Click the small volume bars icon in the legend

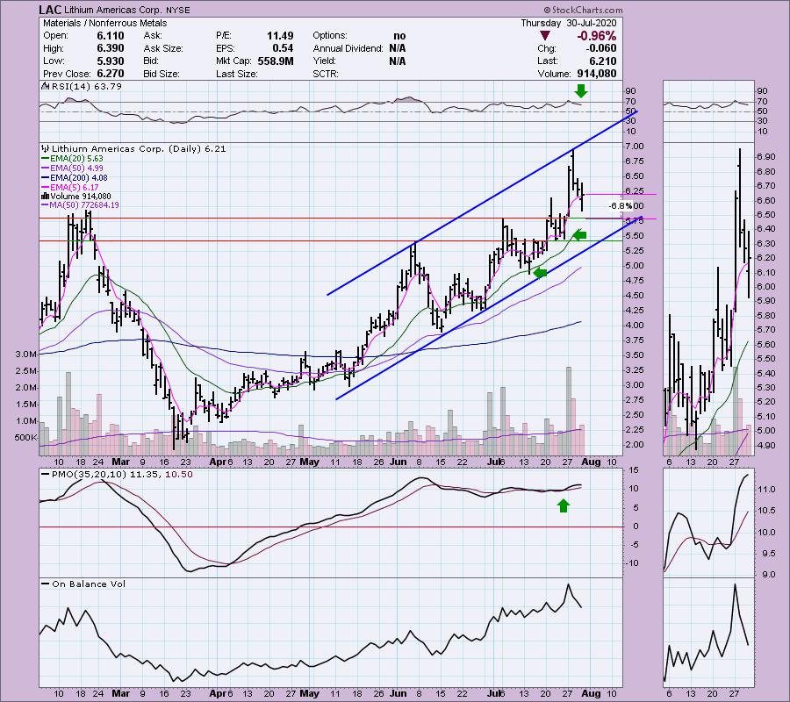coord(46,197)
